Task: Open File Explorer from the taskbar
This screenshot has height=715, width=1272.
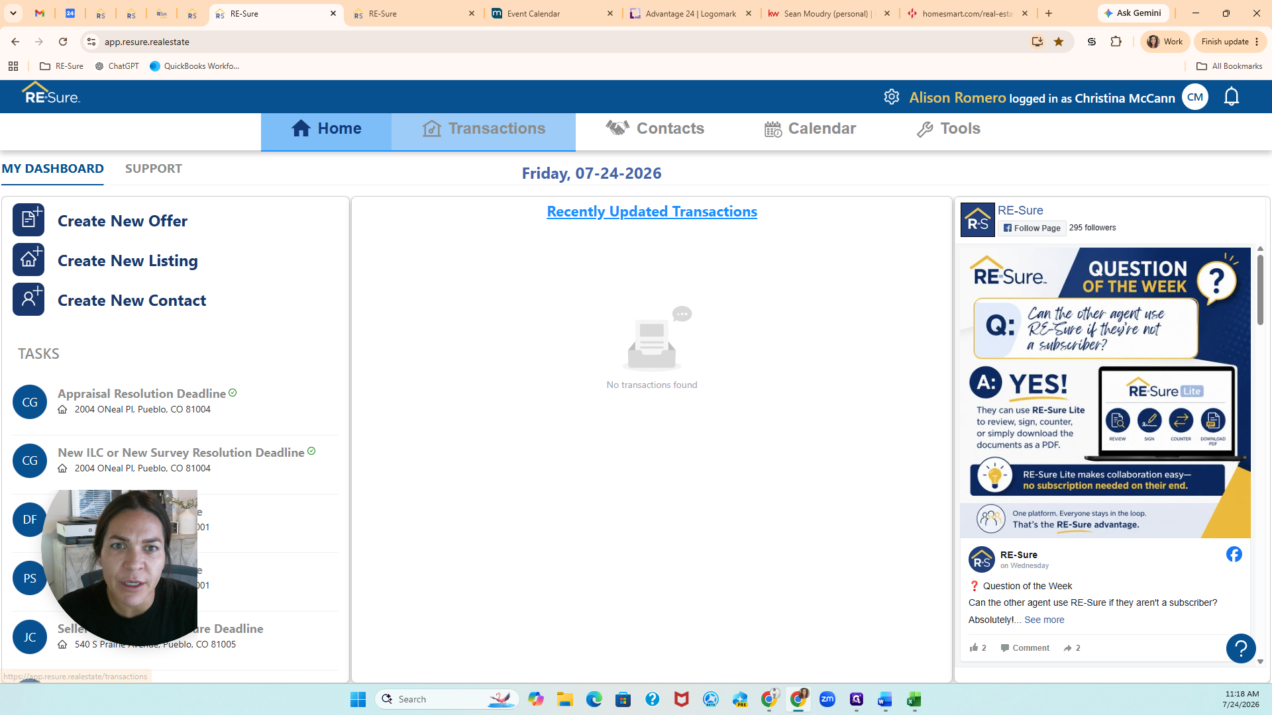Action: [565, 699]
